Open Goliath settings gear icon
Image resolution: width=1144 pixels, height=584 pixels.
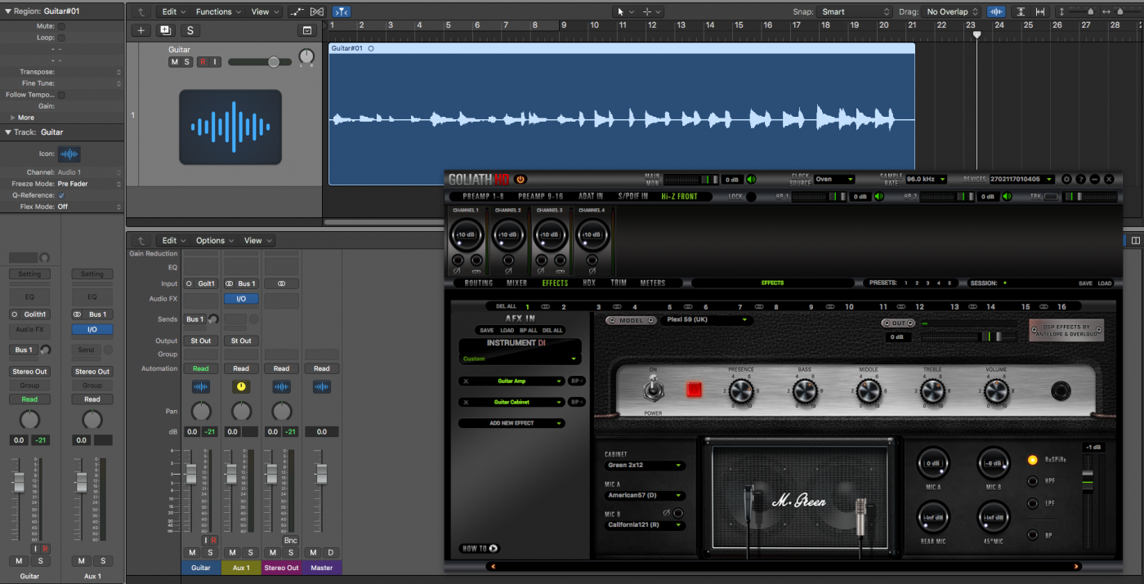(x=1066, y=179)
